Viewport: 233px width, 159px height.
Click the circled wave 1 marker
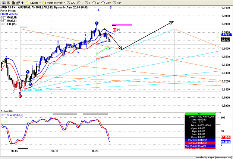coord(28,72)
